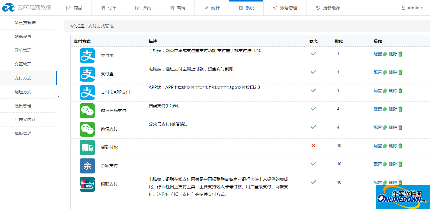Click the WeChat icon beside 微信支付
The height and width of the screenshot is (209, 430).
[87, 129]
